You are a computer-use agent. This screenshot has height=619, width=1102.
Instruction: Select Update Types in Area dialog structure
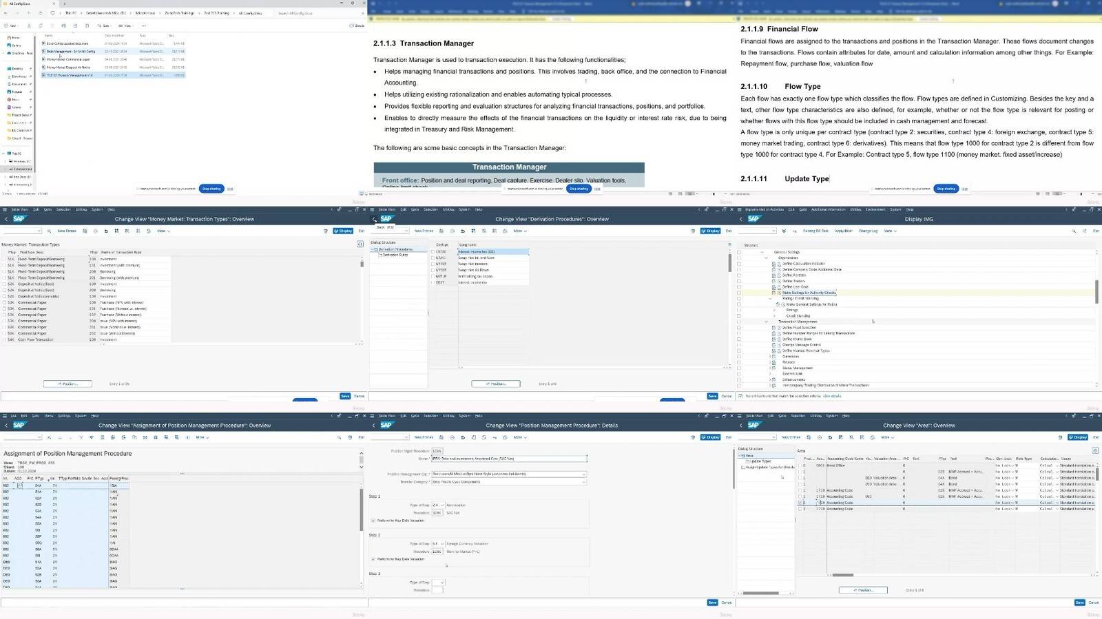[x=761, y=461]
